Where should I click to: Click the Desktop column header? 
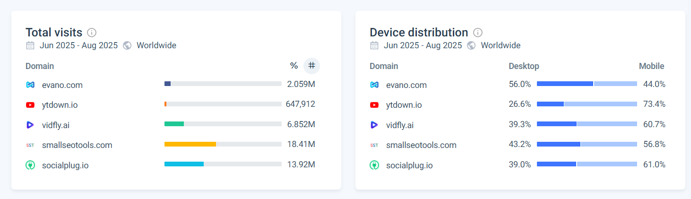click(524, 66)
